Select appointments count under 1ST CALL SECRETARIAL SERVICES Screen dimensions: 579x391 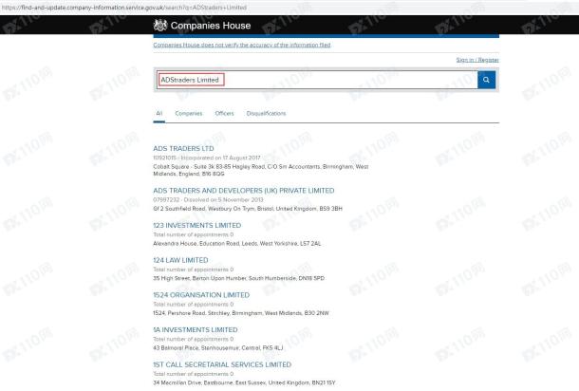tap(194, 374)
